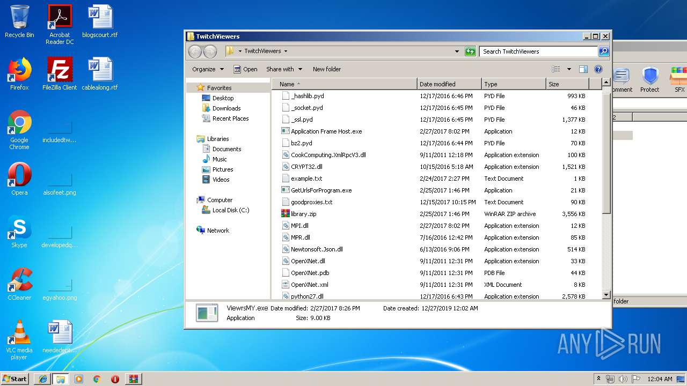The width and height of the screenshot is (687, 386).
Task: Click the Explorer Back arrow button
Action: 195,51
